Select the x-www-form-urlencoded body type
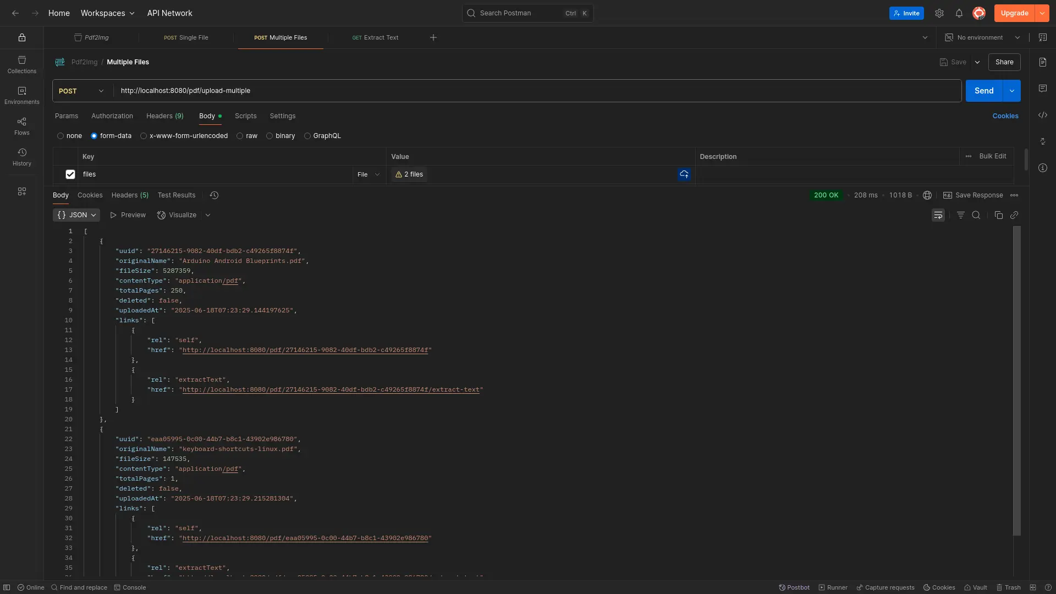 144,136
